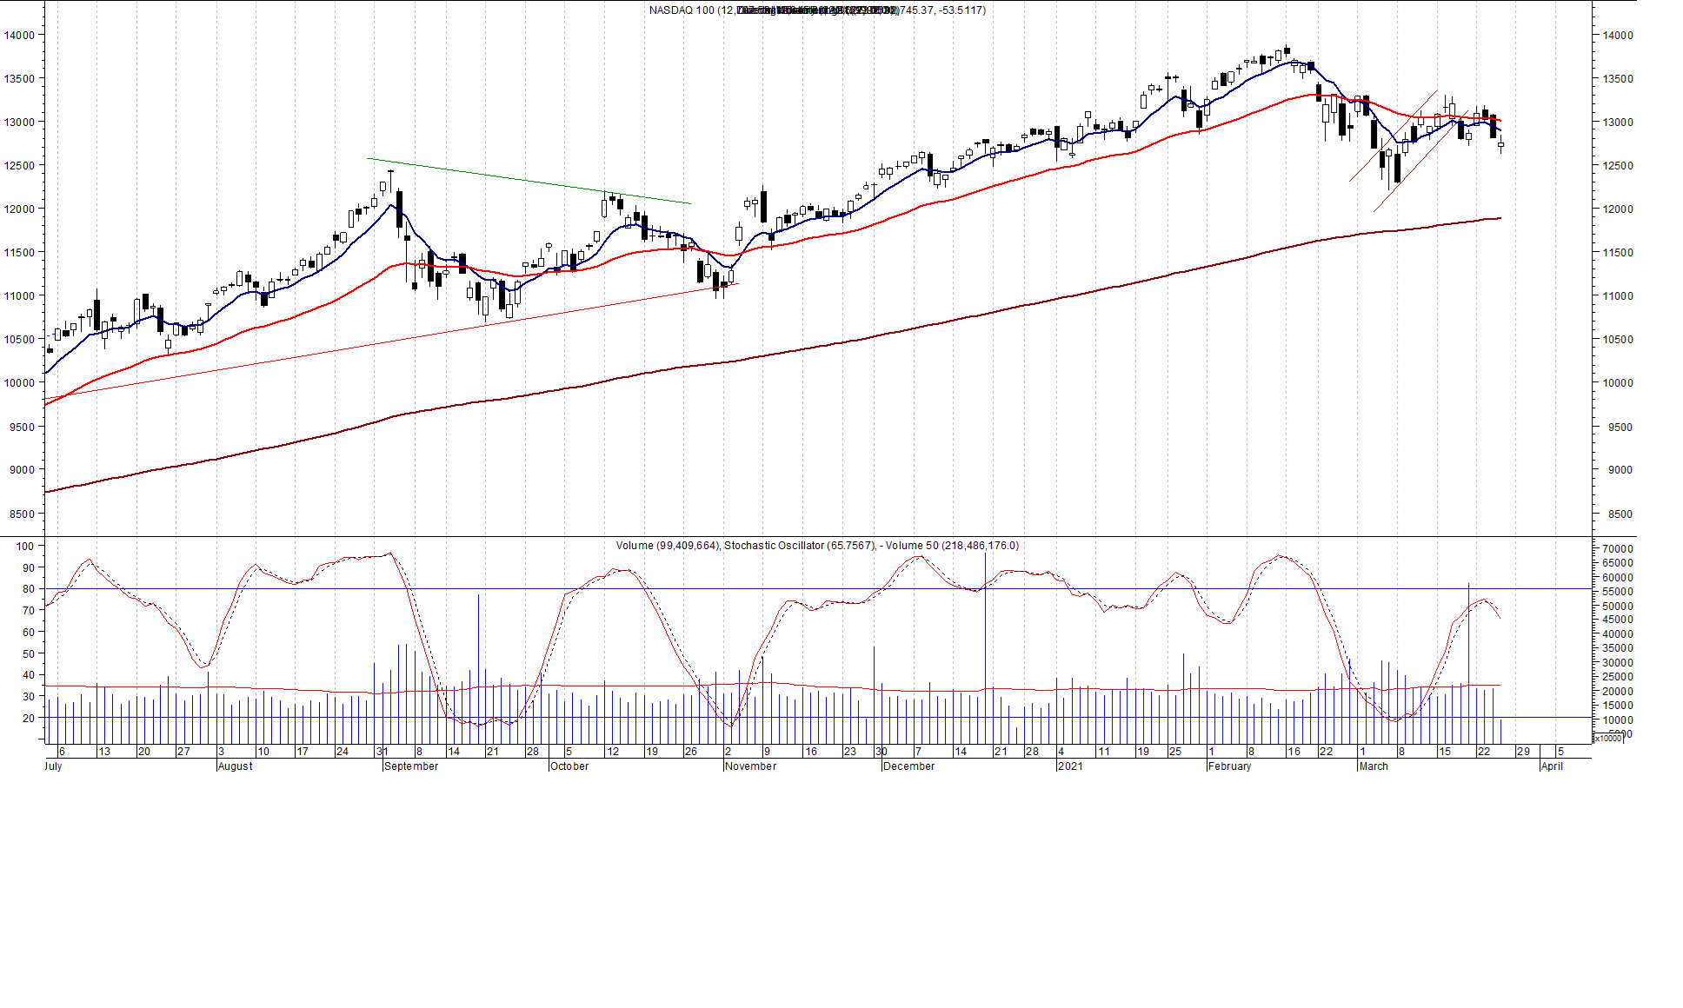Click the 90 stochastic scale label
The image size is (1683, 1008).
pos(29,568)
